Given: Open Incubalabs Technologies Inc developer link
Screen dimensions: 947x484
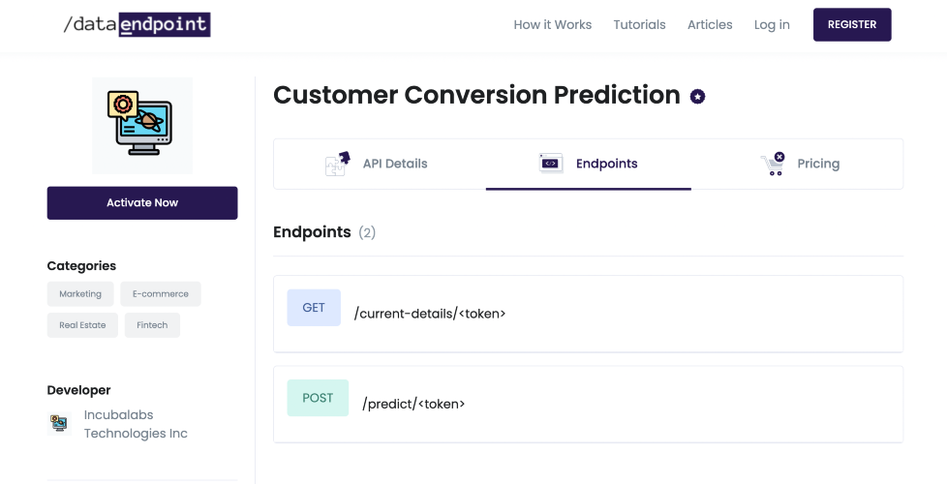Looking at the screenshot, I should 136,424.
